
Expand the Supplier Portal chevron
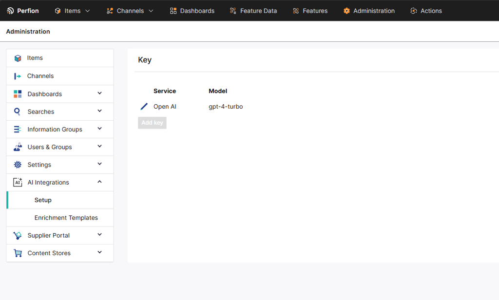click(99, 234)
